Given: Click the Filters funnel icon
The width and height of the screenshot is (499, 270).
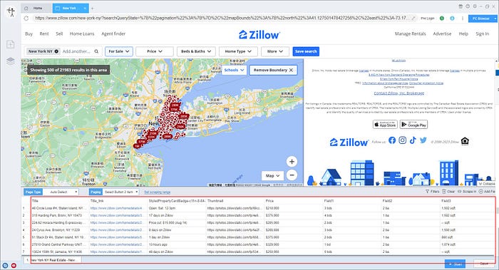Looking at the screenshot, I should 428,192.
